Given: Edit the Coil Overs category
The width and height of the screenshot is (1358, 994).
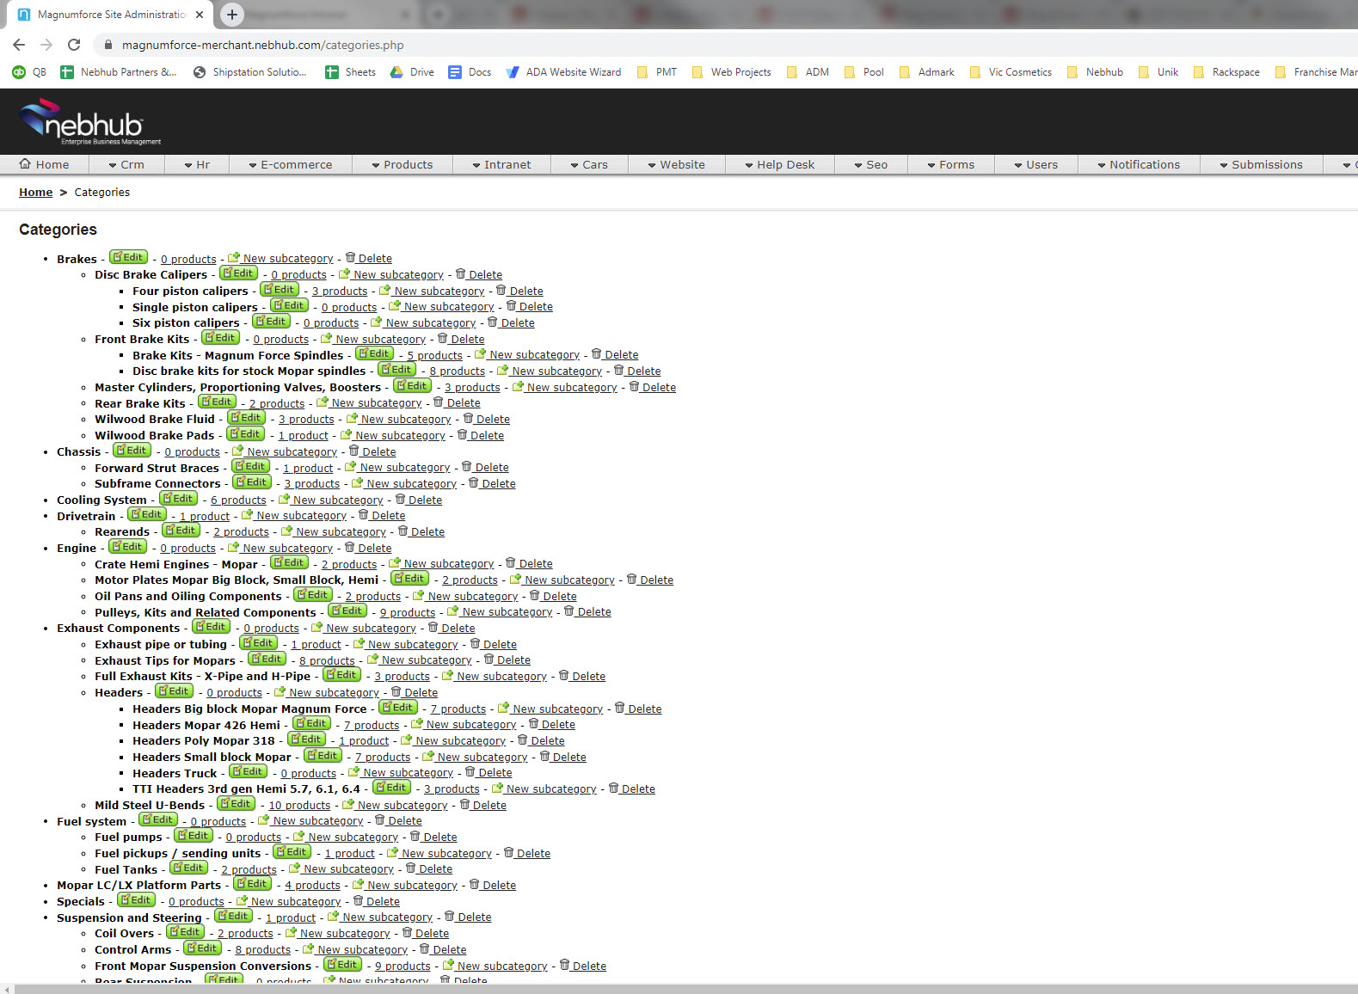Looking at the screenshot, I should pos(186,932).
